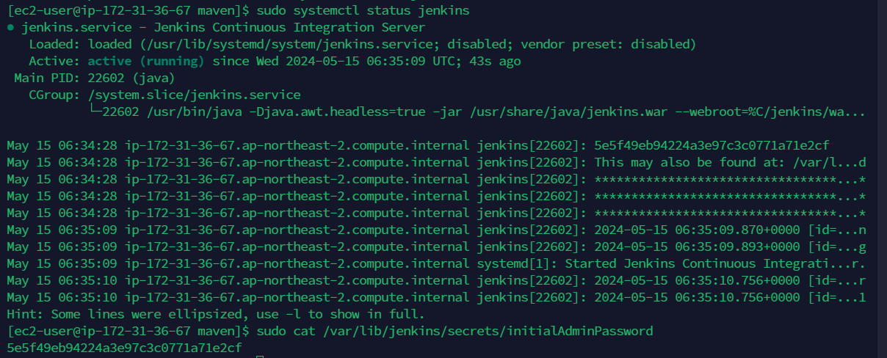Click the final '[ec2-user@ip-172-31-36-67 maven]$' prompt
The image size is (887, 358).
[x=128, y=331]
